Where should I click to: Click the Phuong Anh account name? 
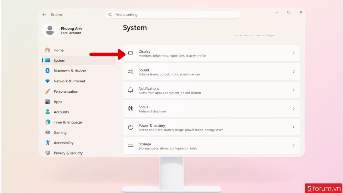[x=71, y=29]
